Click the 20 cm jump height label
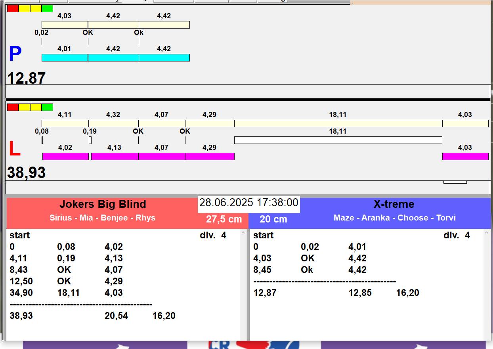The image size is (493, 349). click(x=273, y=219)
